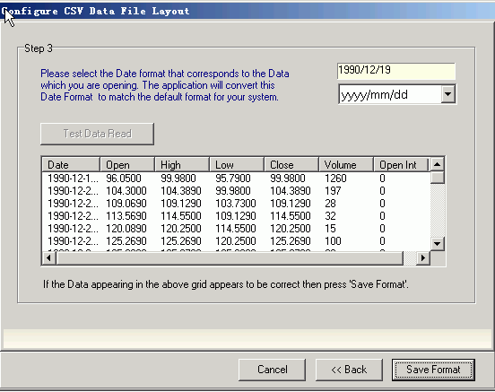The width and height of the screenshot is (495, 392).
Task: Select the Open cell showing 104.3000
Action: click(x=126, y=191)
